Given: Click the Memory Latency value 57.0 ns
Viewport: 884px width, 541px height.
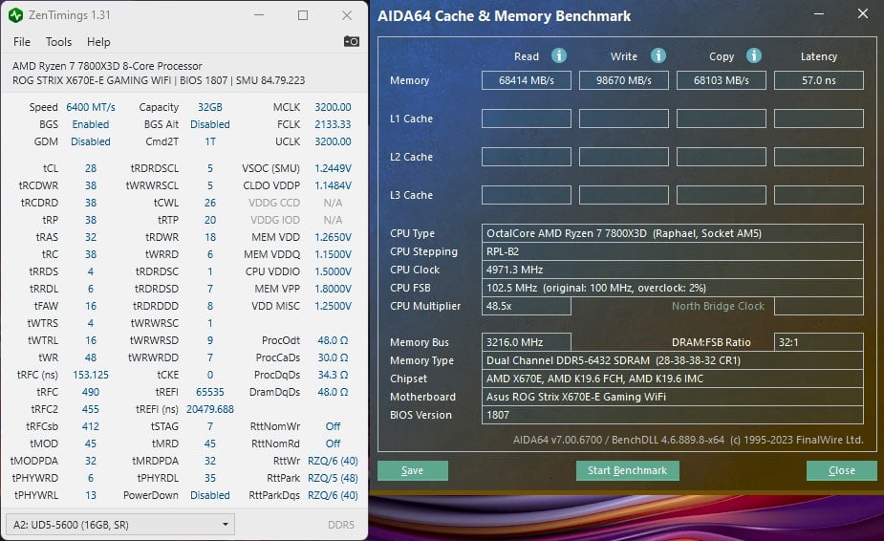Looking at the screenshot, I should click(x=819, y=80).
